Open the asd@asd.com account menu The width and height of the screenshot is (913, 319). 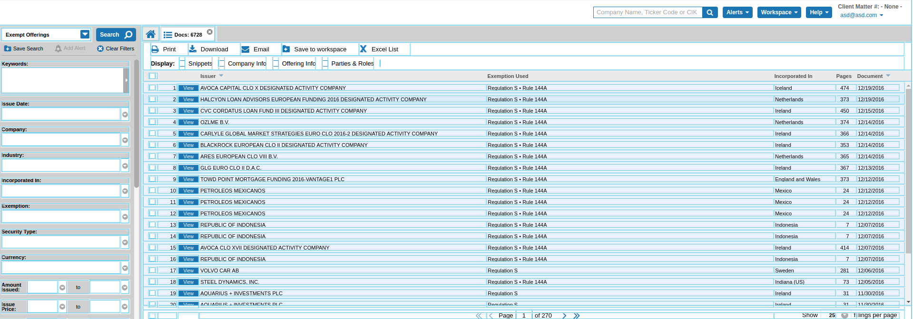(862, 15)
